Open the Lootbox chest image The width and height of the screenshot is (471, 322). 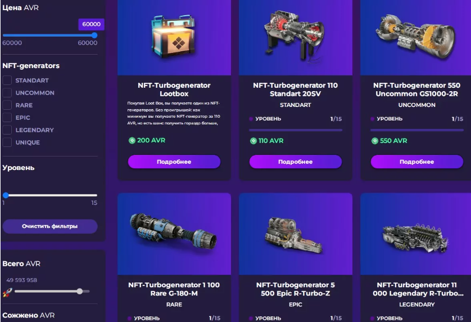tap(174, 37)
